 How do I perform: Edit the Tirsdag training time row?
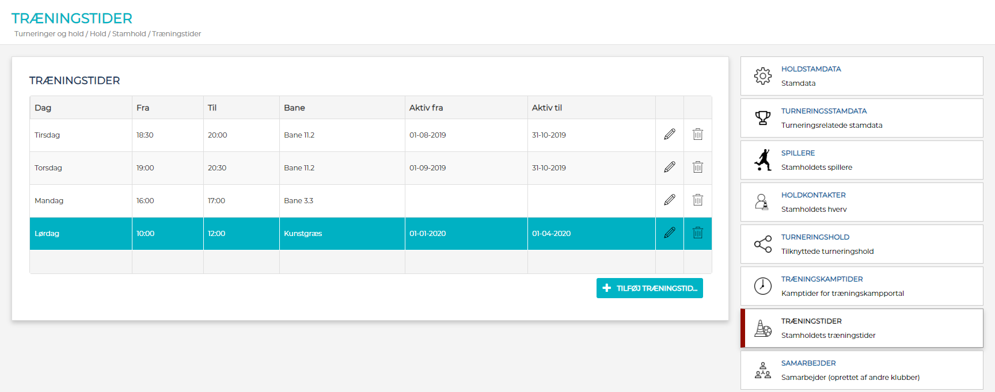point(669,135)
